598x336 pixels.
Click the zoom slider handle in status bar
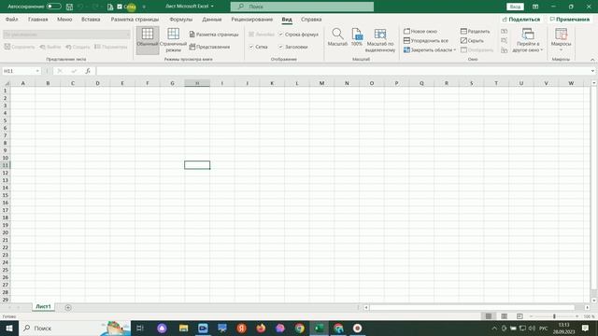554,316
